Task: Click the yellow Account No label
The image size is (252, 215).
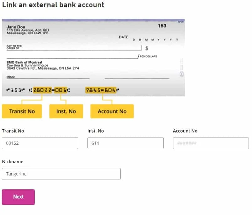Action: click(x=112, y=111)
